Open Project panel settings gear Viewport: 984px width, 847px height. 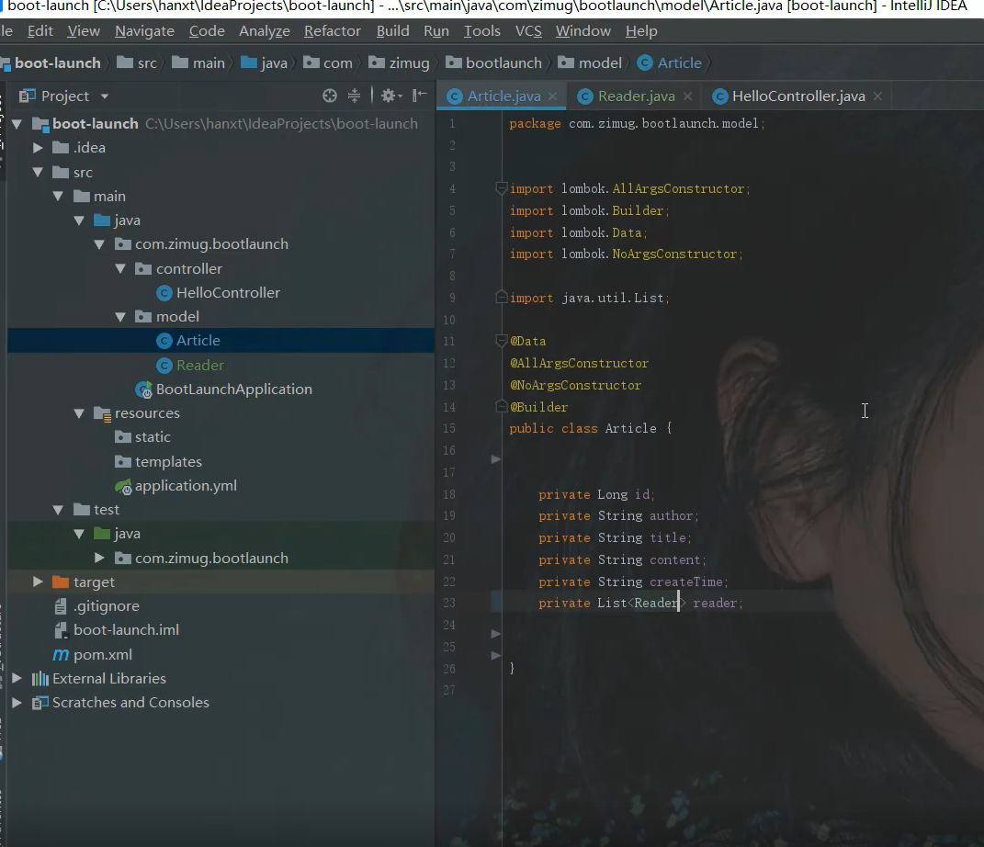[391, 96]
